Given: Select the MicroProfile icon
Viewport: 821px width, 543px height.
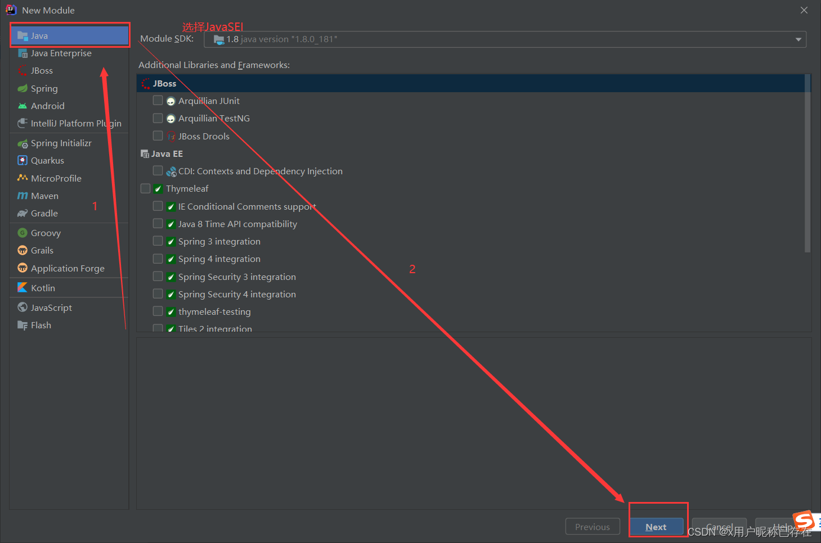Looking at the screenshot, I should 23,178.
